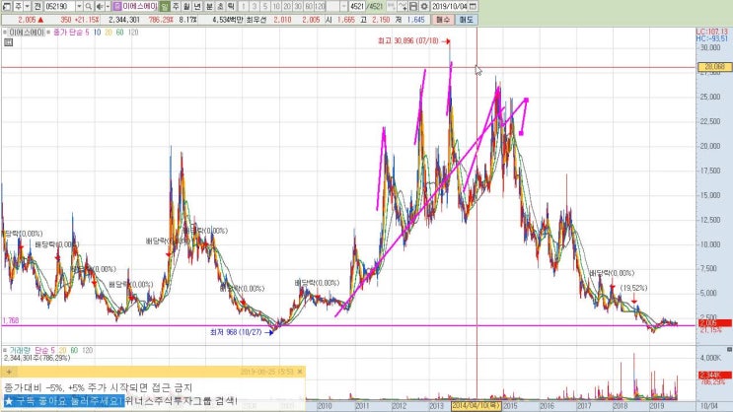Select the 30 interval button
This screenshot has height=412, width=733.
298,7
